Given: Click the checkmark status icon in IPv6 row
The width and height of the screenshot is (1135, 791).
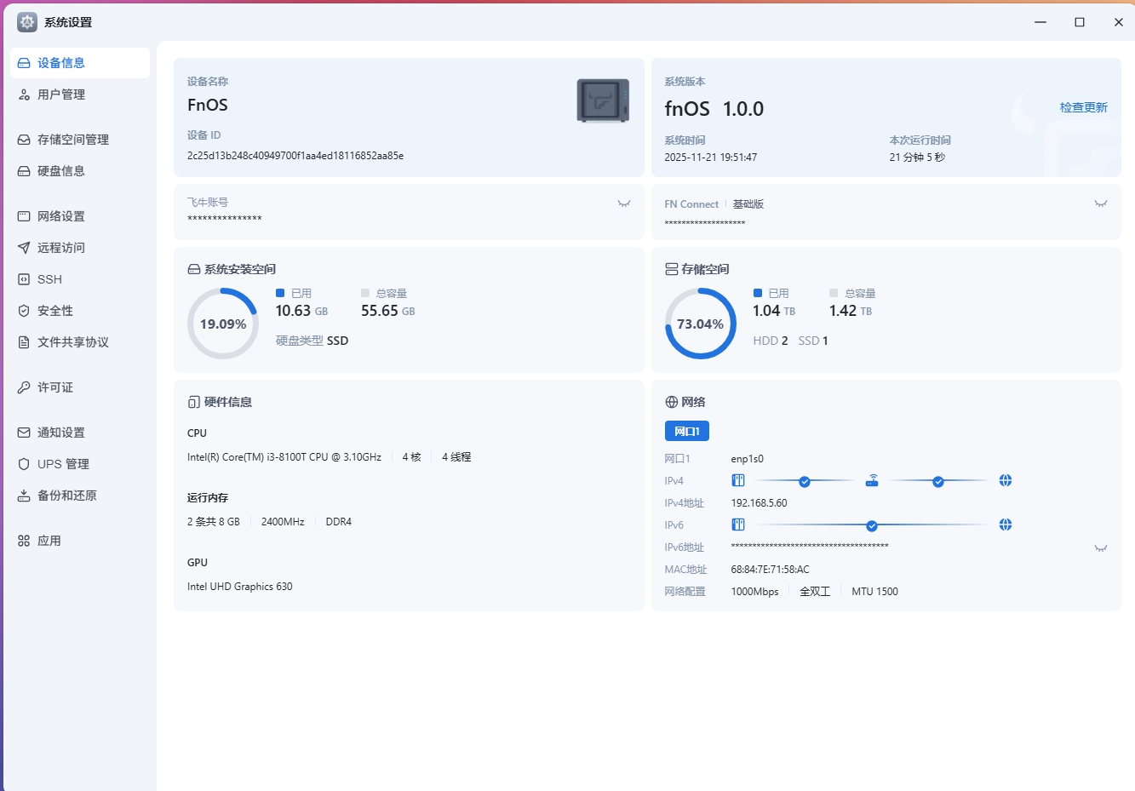Looking at the screenshot, I should tap(872, 526).
